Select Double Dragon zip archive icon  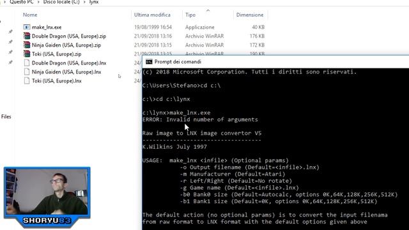[27, 36]
